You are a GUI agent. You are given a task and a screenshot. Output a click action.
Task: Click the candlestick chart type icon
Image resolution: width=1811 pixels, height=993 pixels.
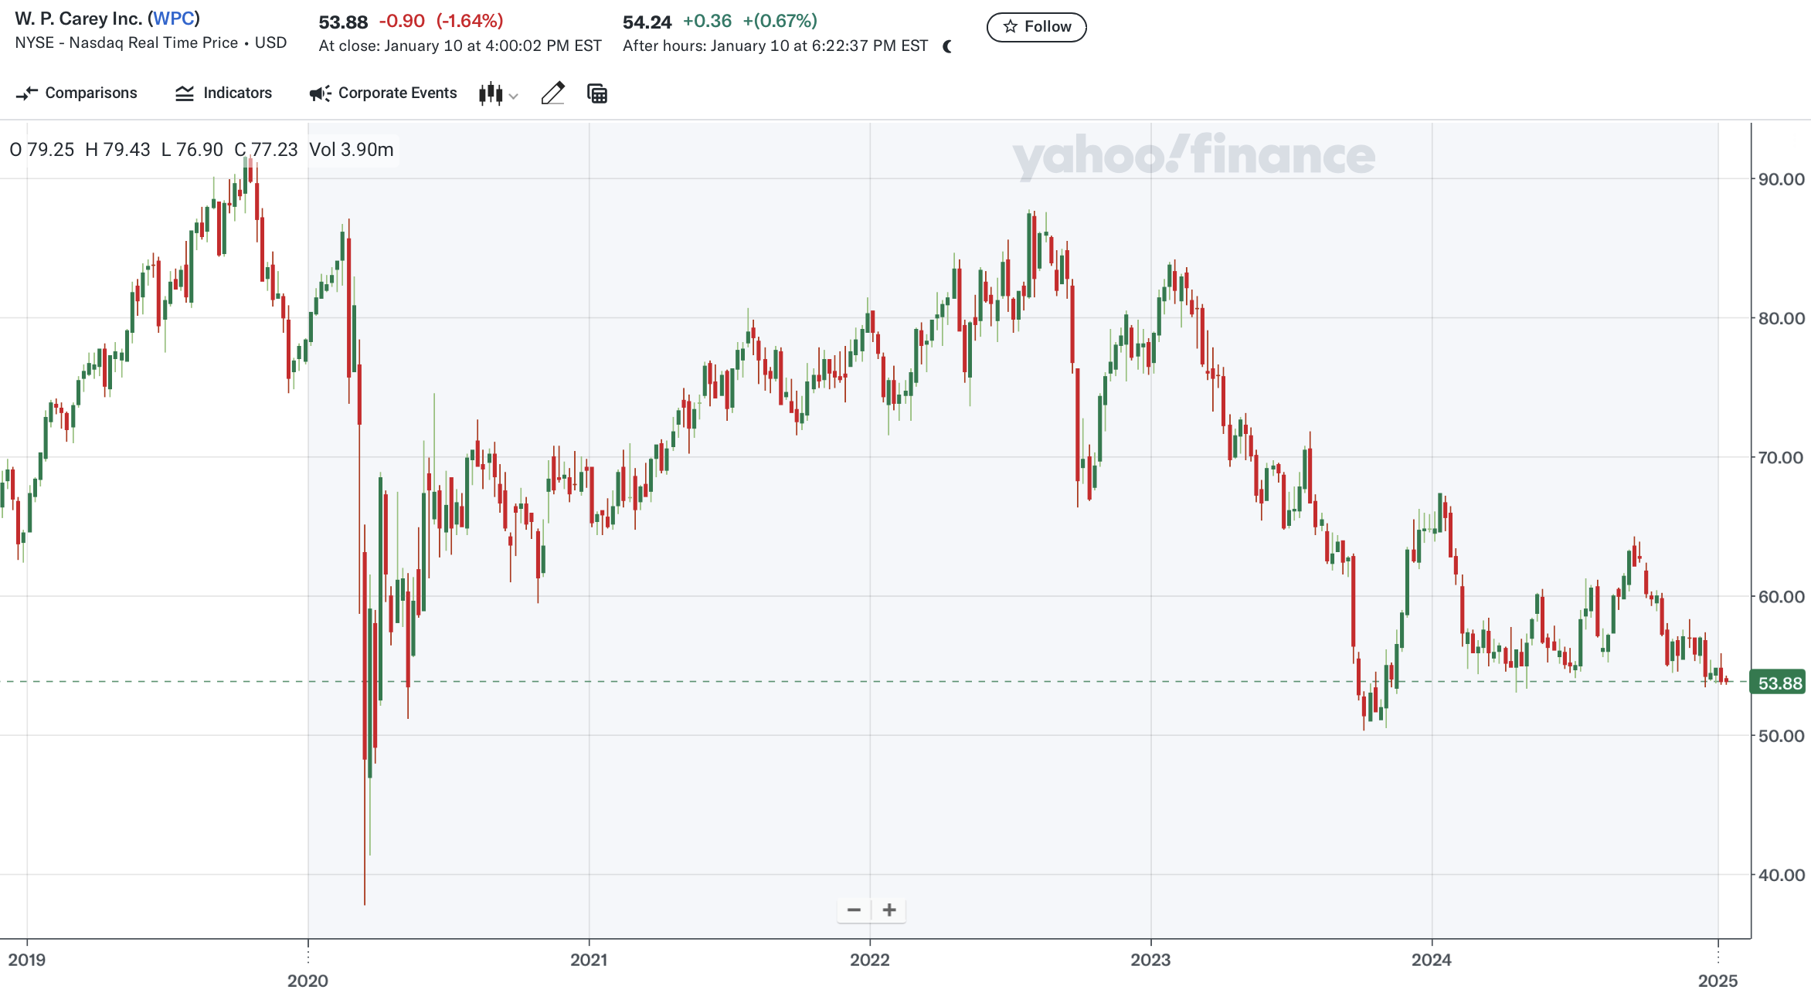click(491, 94)
